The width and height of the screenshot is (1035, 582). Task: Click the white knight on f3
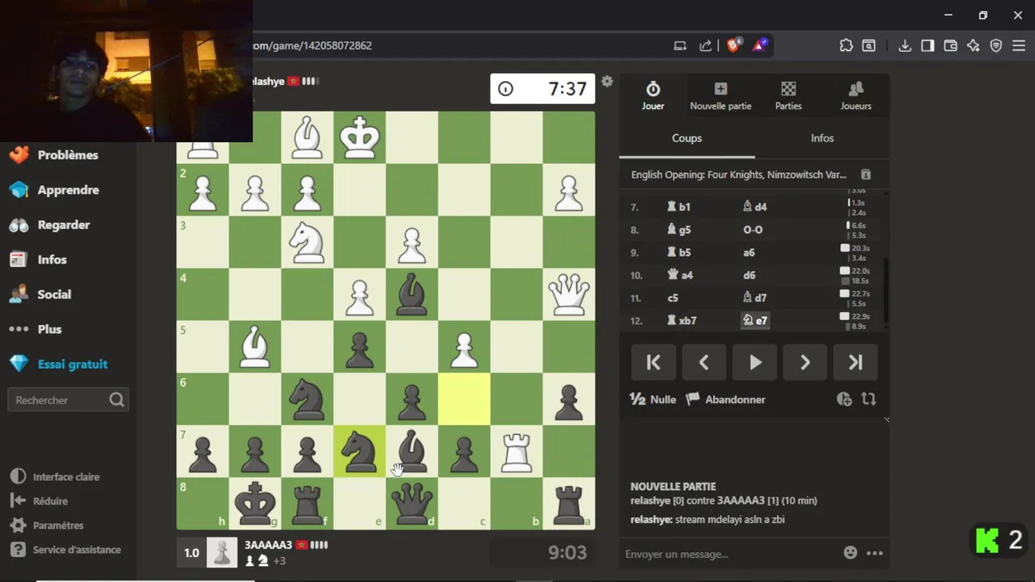pos(307,242)
